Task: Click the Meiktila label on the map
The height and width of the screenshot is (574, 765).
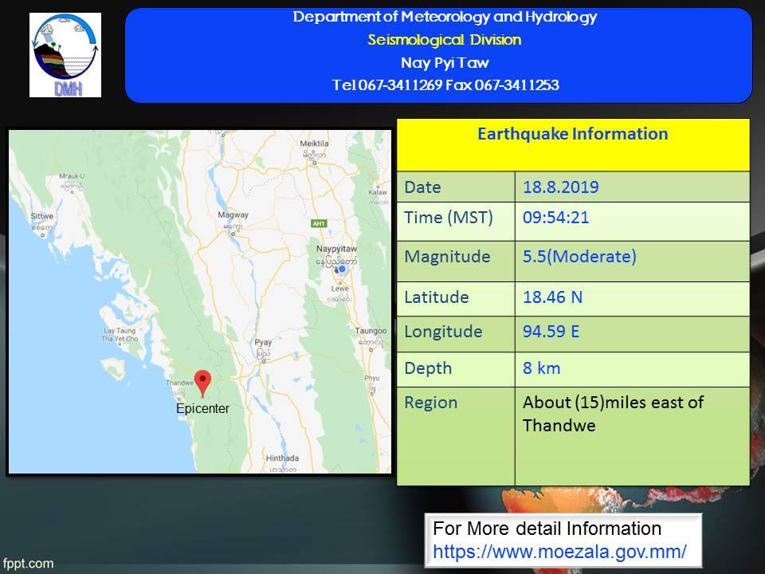Action: click(315, 143)
